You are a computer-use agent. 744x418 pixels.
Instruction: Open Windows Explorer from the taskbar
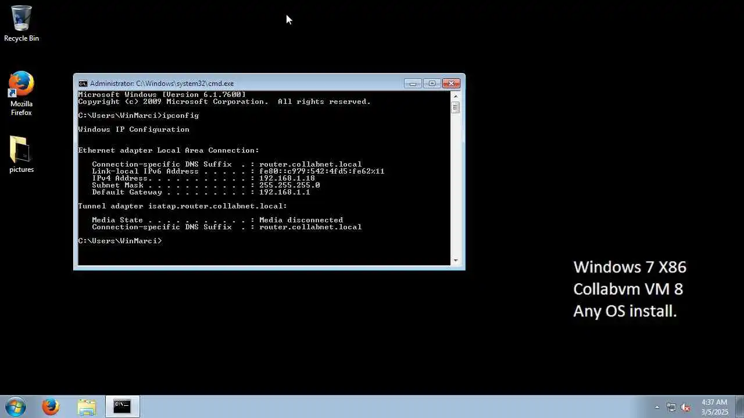pyautogui.click(x=86, y=406)
